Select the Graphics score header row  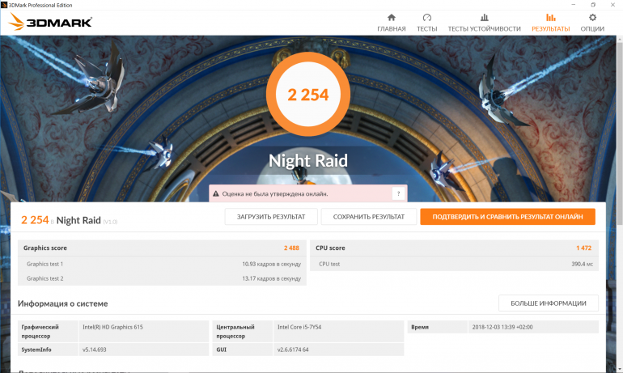click(x=162, y=248)
